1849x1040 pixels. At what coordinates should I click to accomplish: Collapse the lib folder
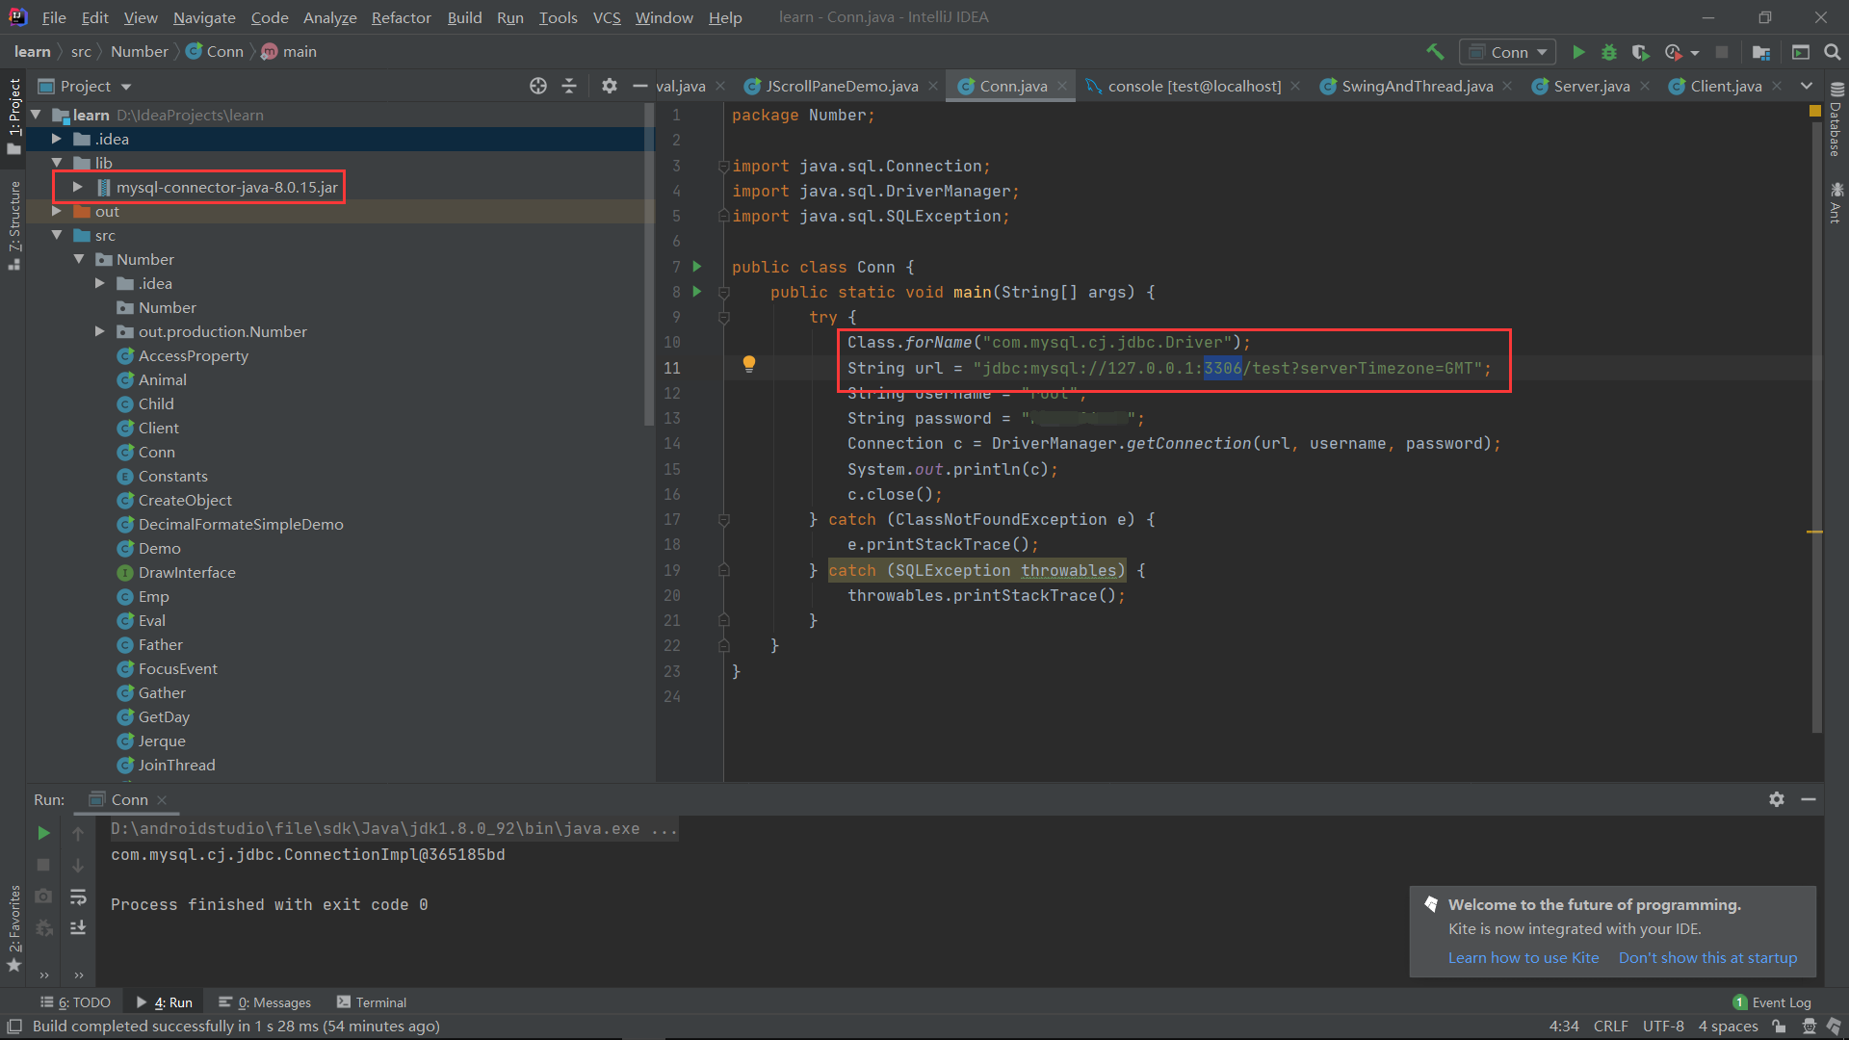57,163
